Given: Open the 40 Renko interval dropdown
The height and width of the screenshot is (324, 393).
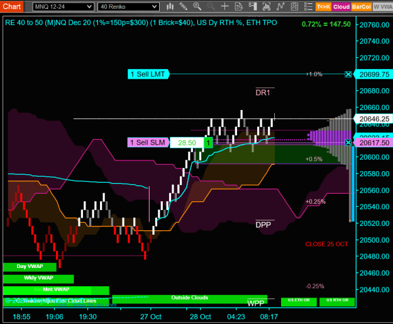Looking at the screenshot, I should pos(128,7).
